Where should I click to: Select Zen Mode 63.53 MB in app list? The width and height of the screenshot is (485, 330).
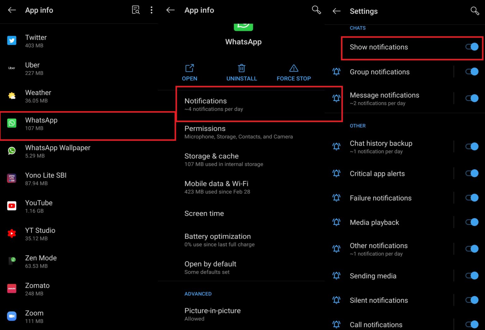(x=79, y=261)
